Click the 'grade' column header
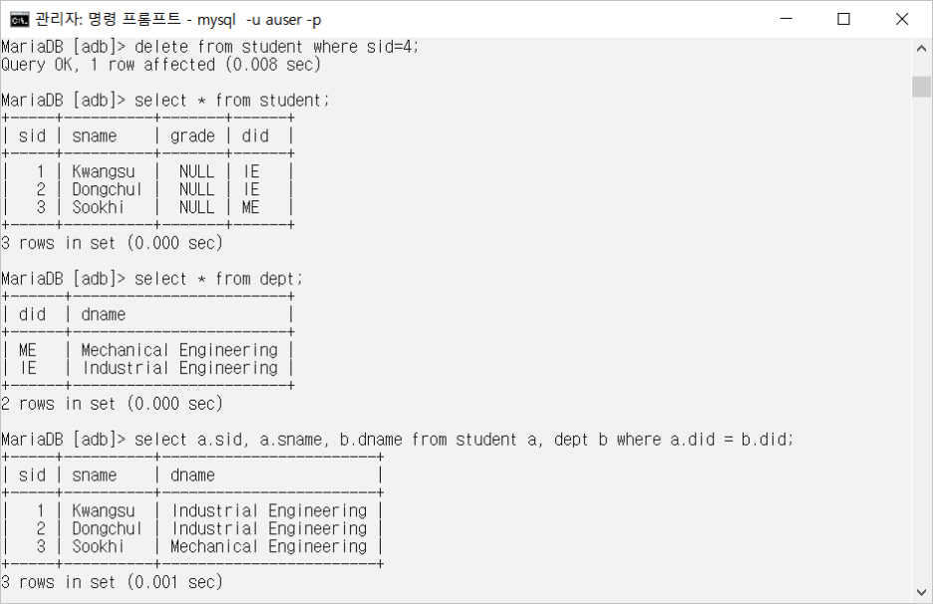 point(192,137)
